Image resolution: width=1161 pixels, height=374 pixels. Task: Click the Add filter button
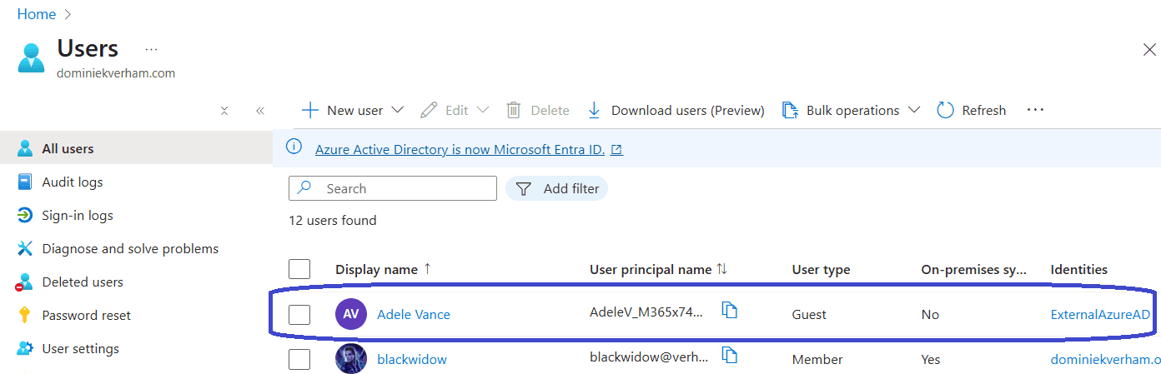coord(557,188)
